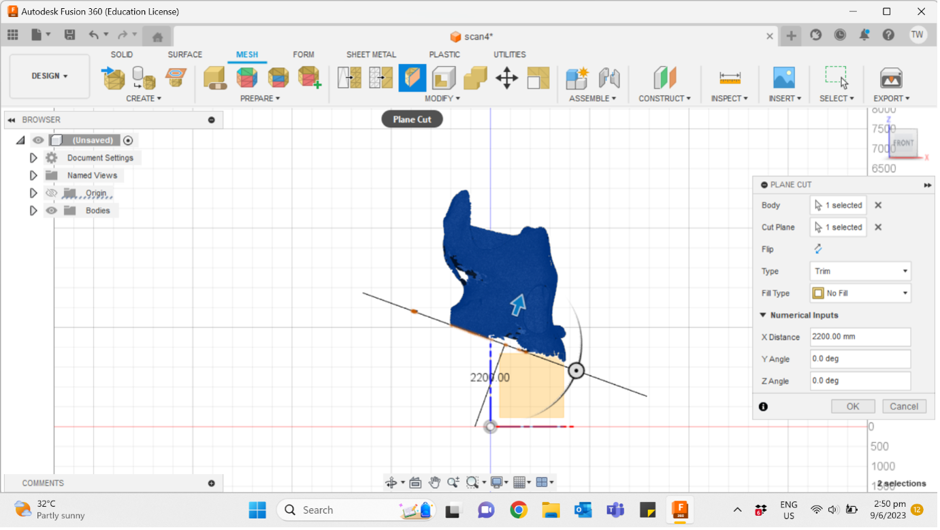Cancel the Plane Cut dialog
Image resolution: width=940 pixels, height=530 pixels.
tap(904, 406)
